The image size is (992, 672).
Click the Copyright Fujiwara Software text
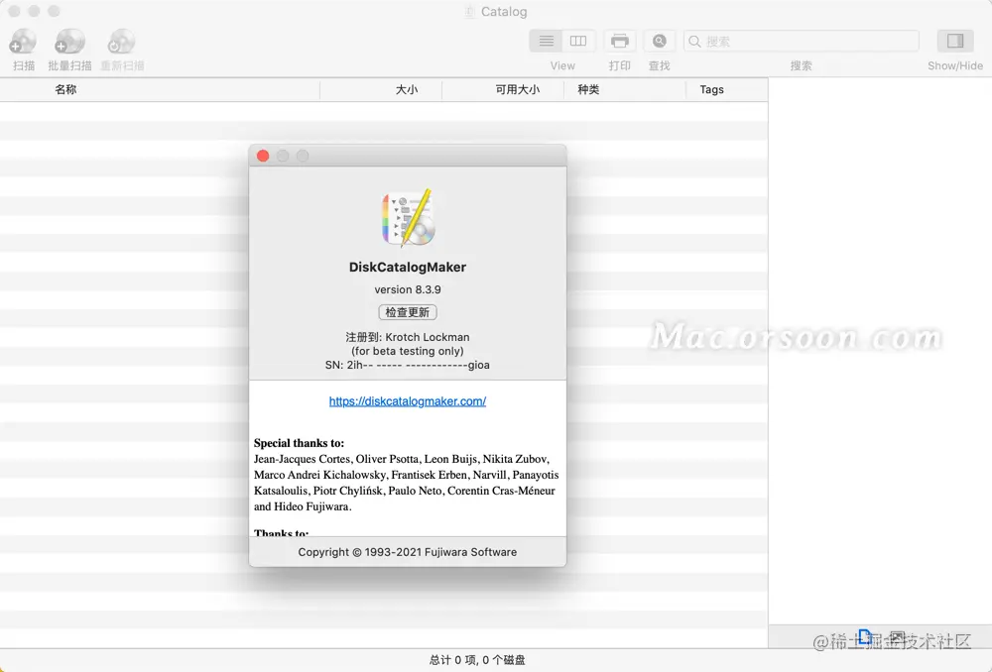408,552
